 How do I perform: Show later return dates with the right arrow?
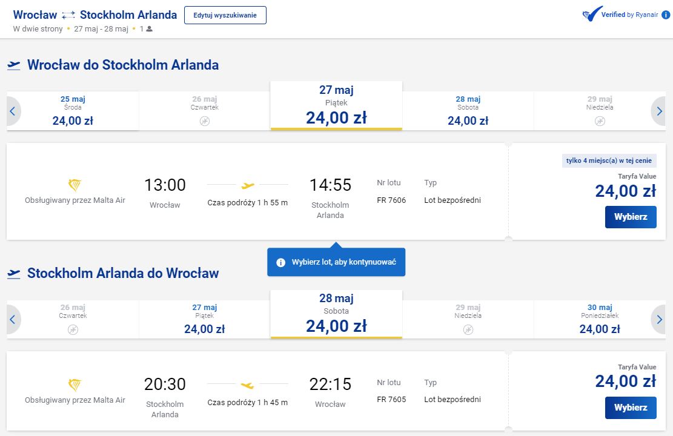pyautogui.click(x=659, y=320)
